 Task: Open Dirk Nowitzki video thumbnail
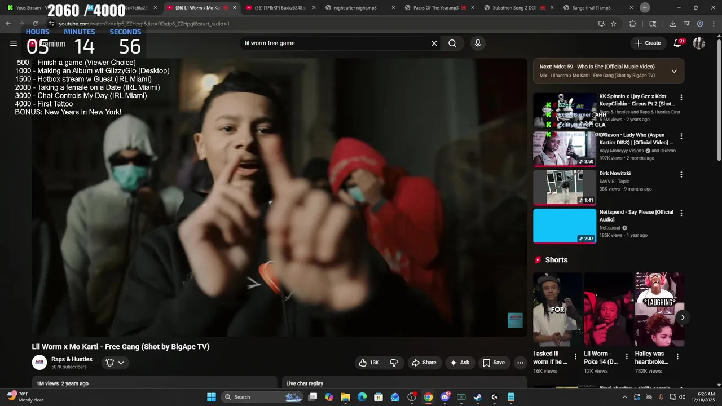point(565,187)
